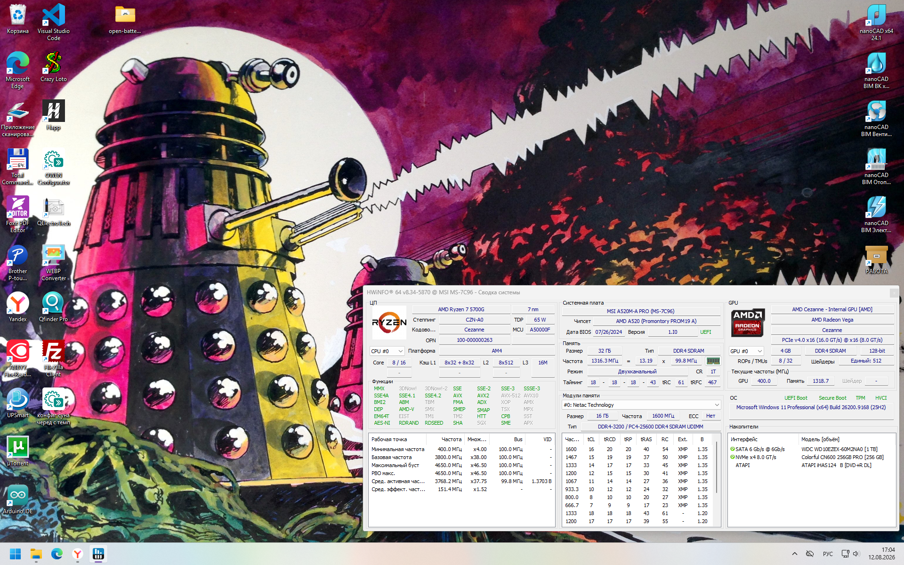The image size is (904, 565).
Task: Click the AMD Ryzen 7 5700G name field
Action: 461,309
